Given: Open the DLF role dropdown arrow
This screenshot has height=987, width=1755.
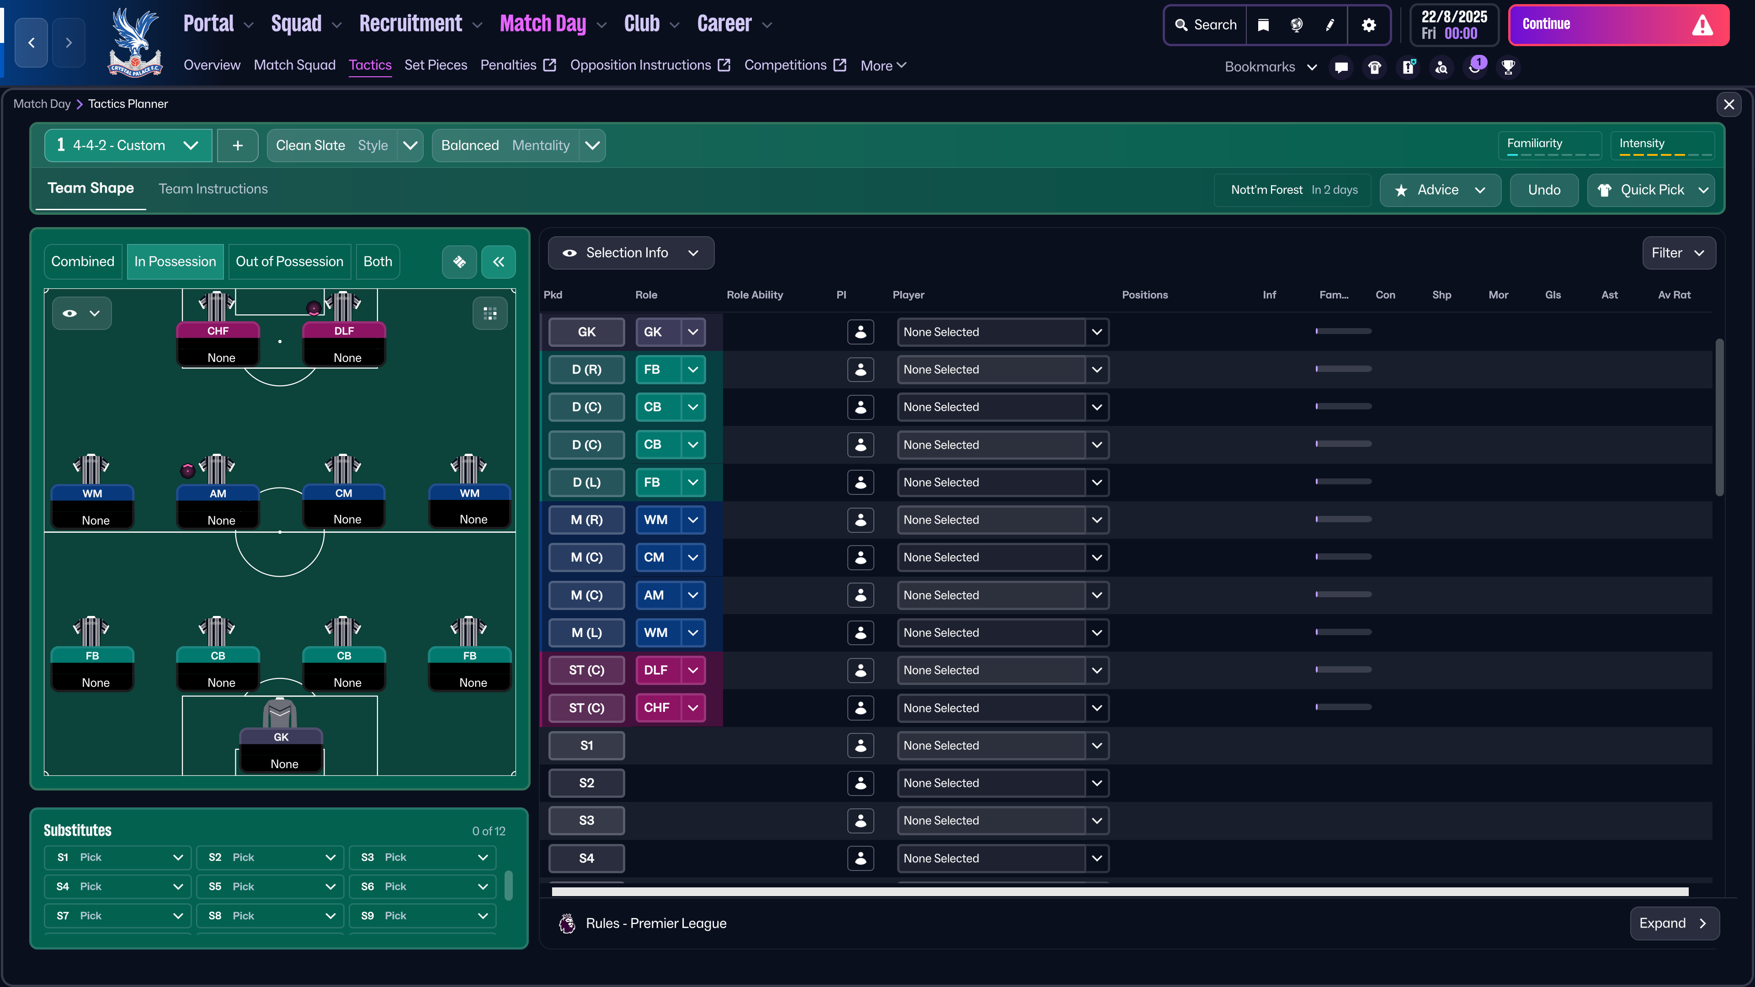Looking at the screenshot, I should tap(693, 670).
